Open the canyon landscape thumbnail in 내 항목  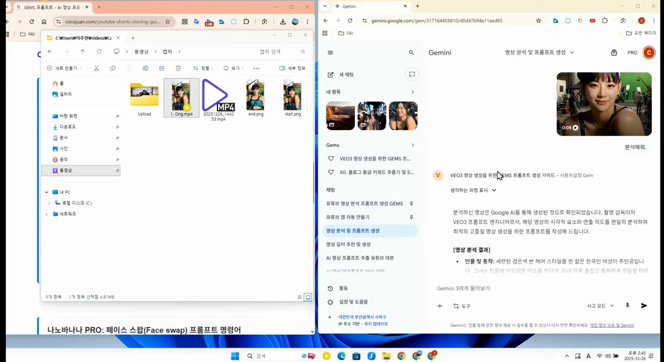pos(340,116)
